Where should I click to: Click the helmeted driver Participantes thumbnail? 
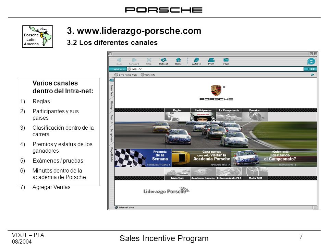[203, 117]
